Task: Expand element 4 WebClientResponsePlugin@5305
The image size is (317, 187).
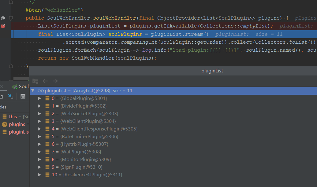Action: pos(39,129)
